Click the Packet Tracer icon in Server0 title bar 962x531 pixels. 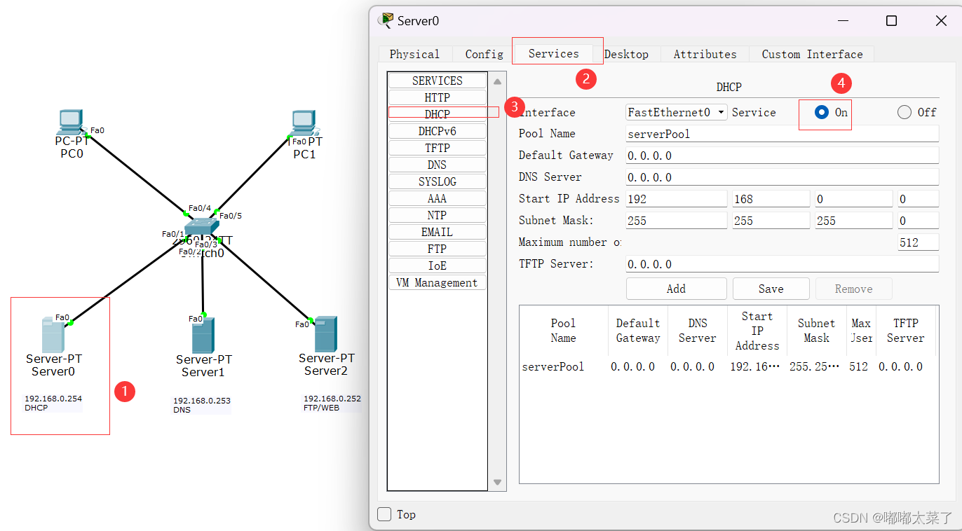386,20
